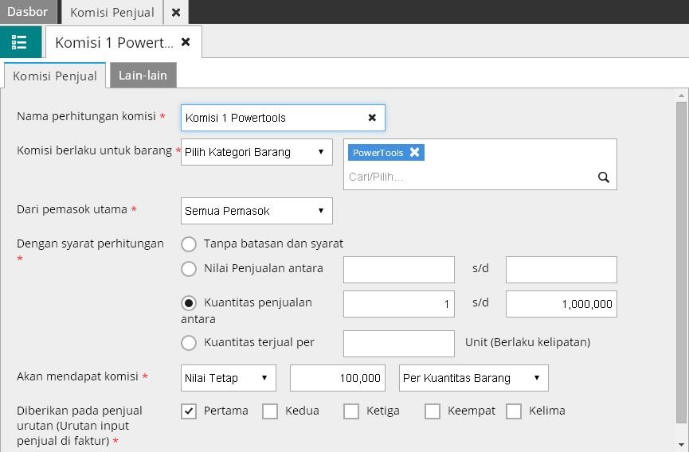Click the vertical scrollbar down arrow
The width and height of the screenshot is (689, 452).
[x=681, y=444]
